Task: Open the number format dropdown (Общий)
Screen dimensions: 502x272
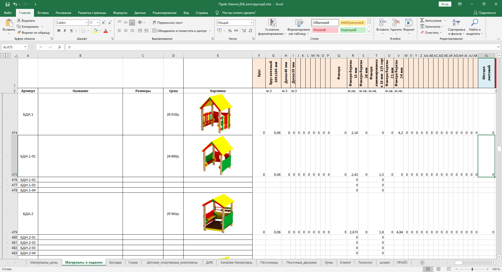Action: pos(251,23)
